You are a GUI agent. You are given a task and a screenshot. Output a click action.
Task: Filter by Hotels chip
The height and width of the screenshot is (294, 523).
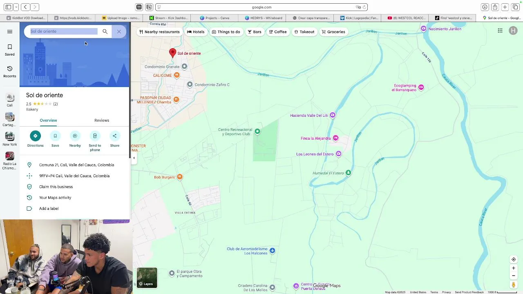click(x=196, y=32)
